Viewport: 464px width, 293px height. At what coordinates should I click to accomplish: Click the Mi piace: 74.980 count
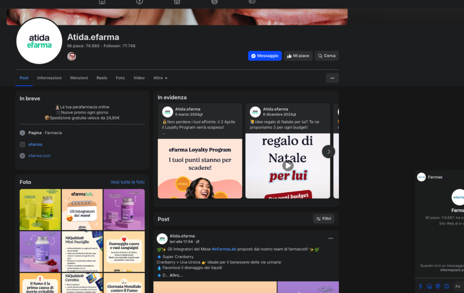pos(83,46)
